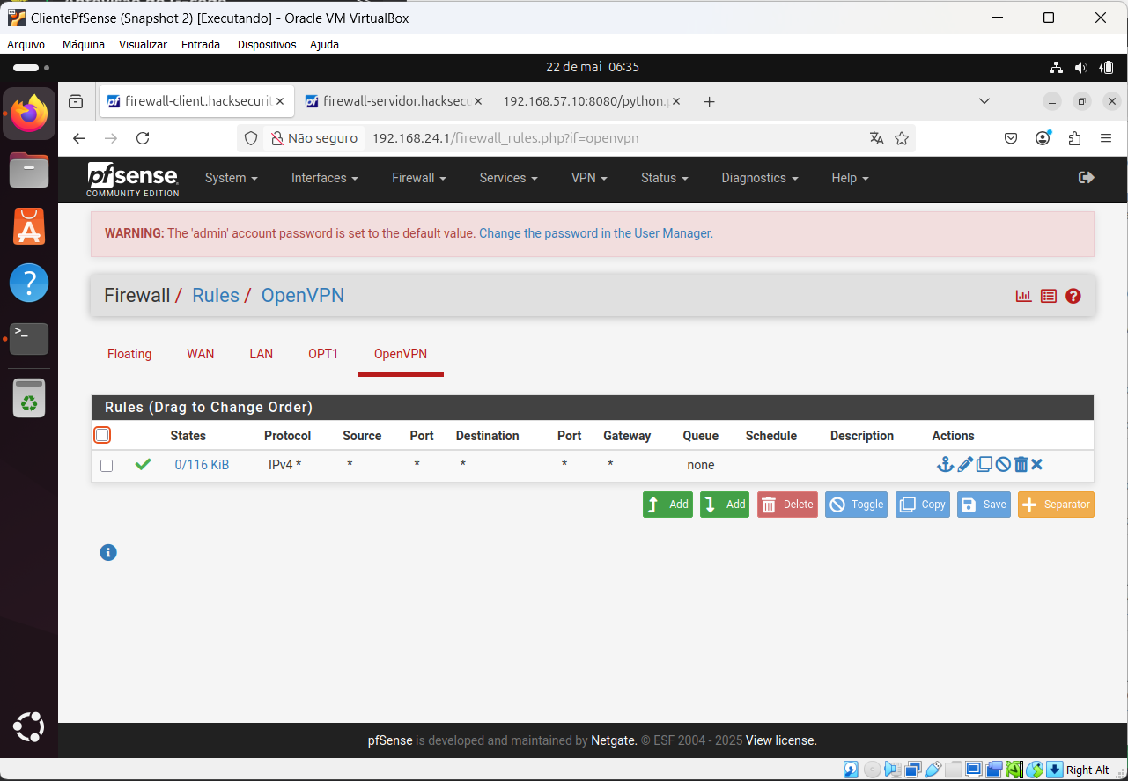Reload the page with Firefox refresh icon
Image resolution: width=1128 pixels, height=781 pixels.
point(143,138)
